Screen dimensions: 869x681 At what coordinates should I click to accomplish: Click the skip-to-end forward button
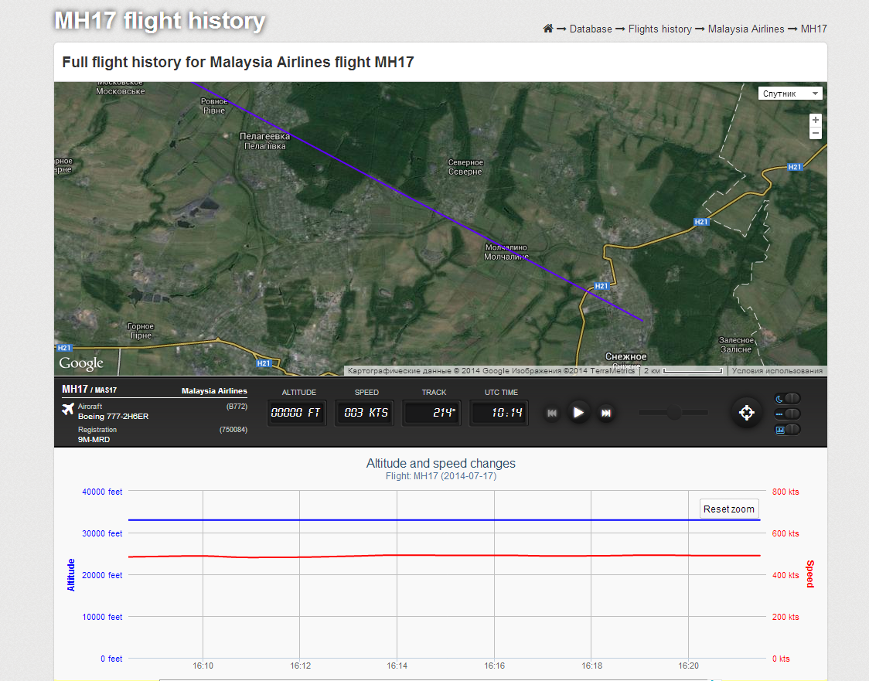coord(606,414)
